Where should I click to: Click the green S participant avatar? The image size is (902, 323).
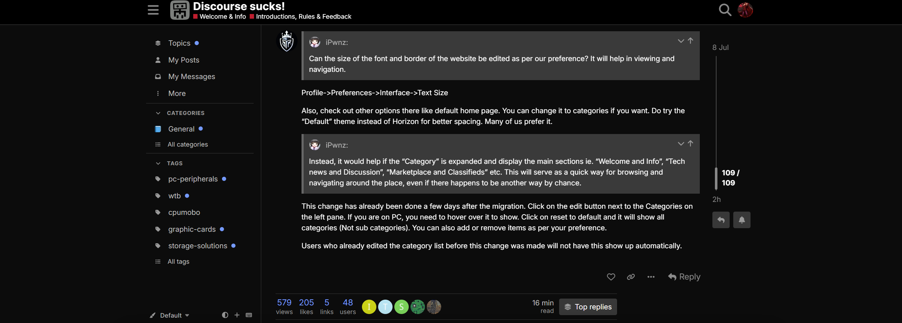(x=402, y=307)
